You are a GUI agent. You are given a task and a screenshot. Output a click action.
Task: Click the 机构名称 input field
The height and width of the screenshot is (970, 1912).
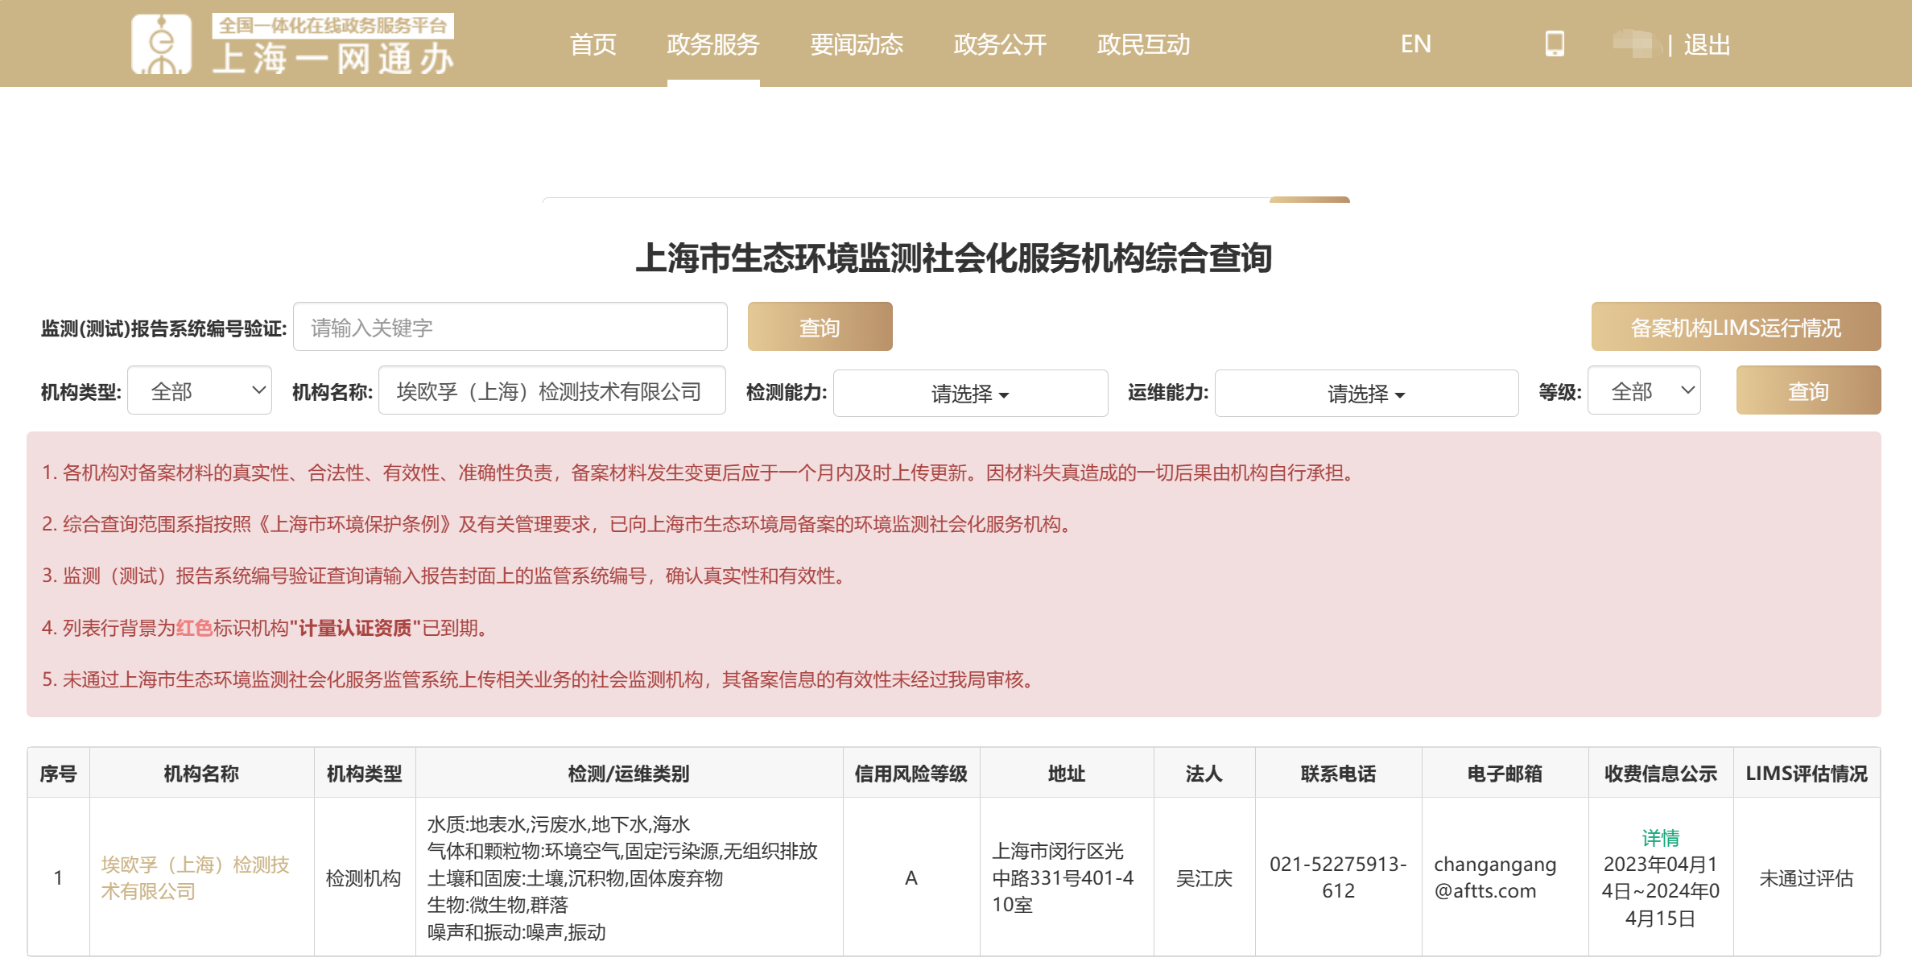pyautogui.click(x=551, y=391)
